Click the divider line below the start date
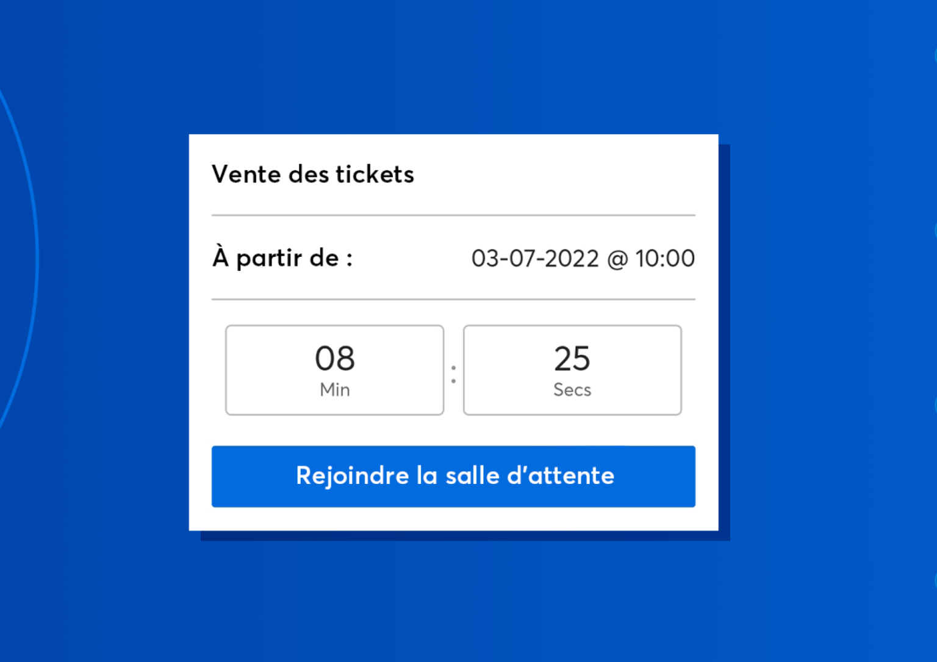This screenshot has width=937, height=662. point(453,298)
